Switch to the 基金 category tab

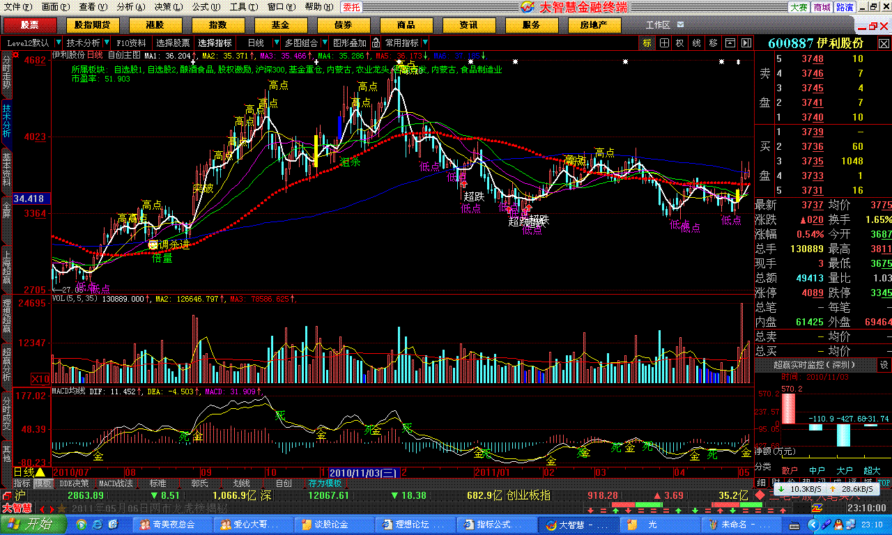[281, 25]
